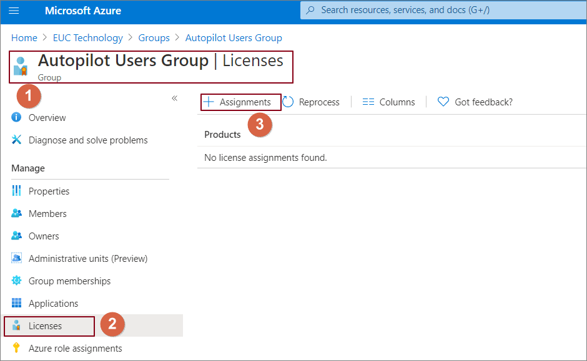Click the Overview info icon
587x361 pixels.
[16, 117]
